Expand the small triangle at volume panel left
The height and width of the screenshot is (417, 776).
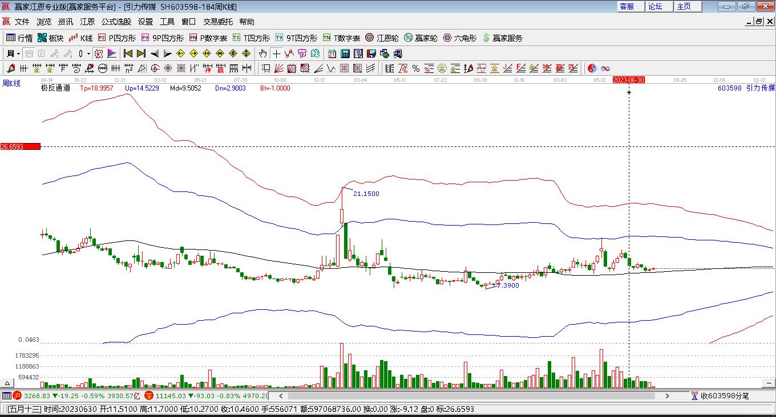(7, 383)
